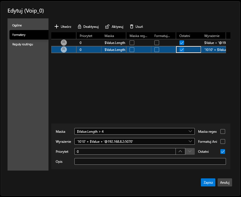Uncheck Ostatni in the first table row
The height and width of the screenshot is (197, 241).
pyautogui.click(x=182, y=43)
